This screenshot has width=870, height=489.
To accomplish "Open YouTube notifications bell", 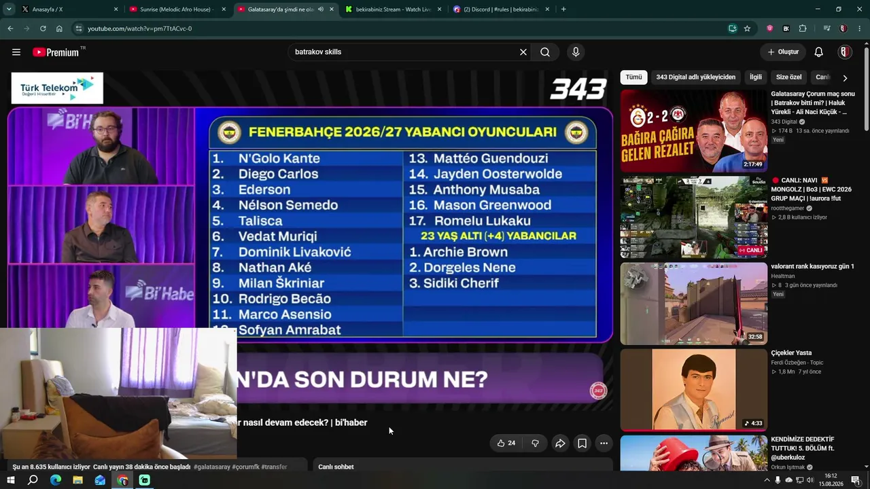I will click(x=819, y=52).
